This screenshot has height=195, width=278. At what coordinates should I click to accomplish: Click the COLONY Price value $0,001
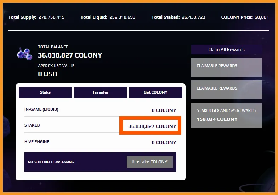point(262,17)
